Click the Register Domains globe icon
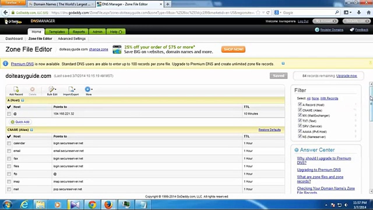 click(317, 30)
